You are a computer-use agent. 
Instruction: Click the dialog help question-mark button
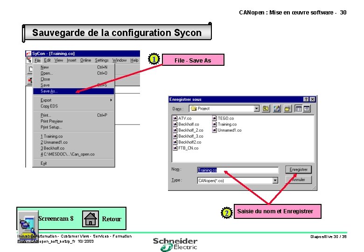(x=306, y=99)
